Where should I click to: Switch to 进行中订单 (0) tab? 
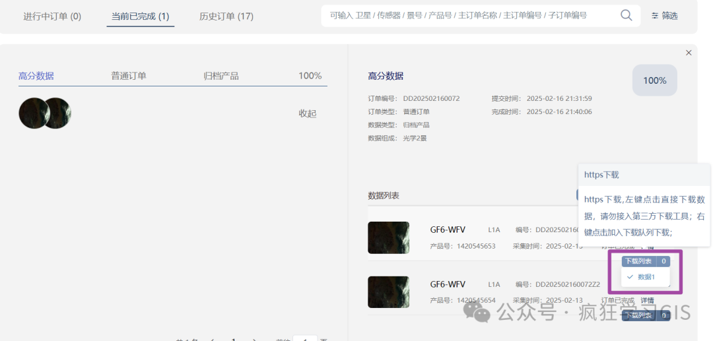point(52,16)
